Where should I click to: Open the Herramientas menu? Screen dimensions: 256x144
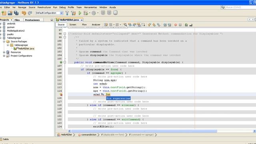pyautogui.click(x=90, y=7)
